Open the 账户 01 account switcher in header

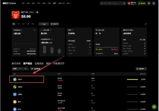pyautogui.click(x=132, y=3)
